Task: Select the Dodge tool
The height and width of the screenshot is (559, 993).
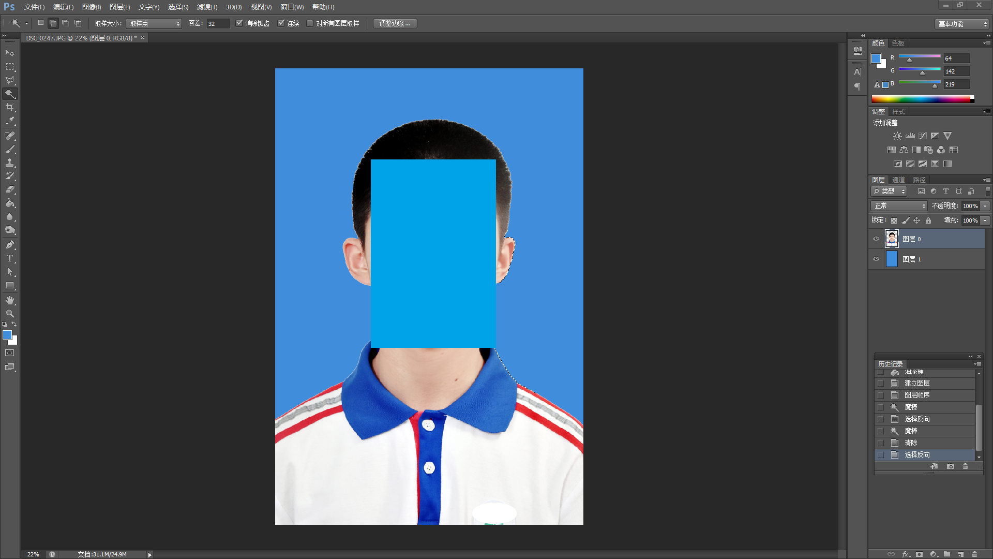Action: [x=10, y=230]
